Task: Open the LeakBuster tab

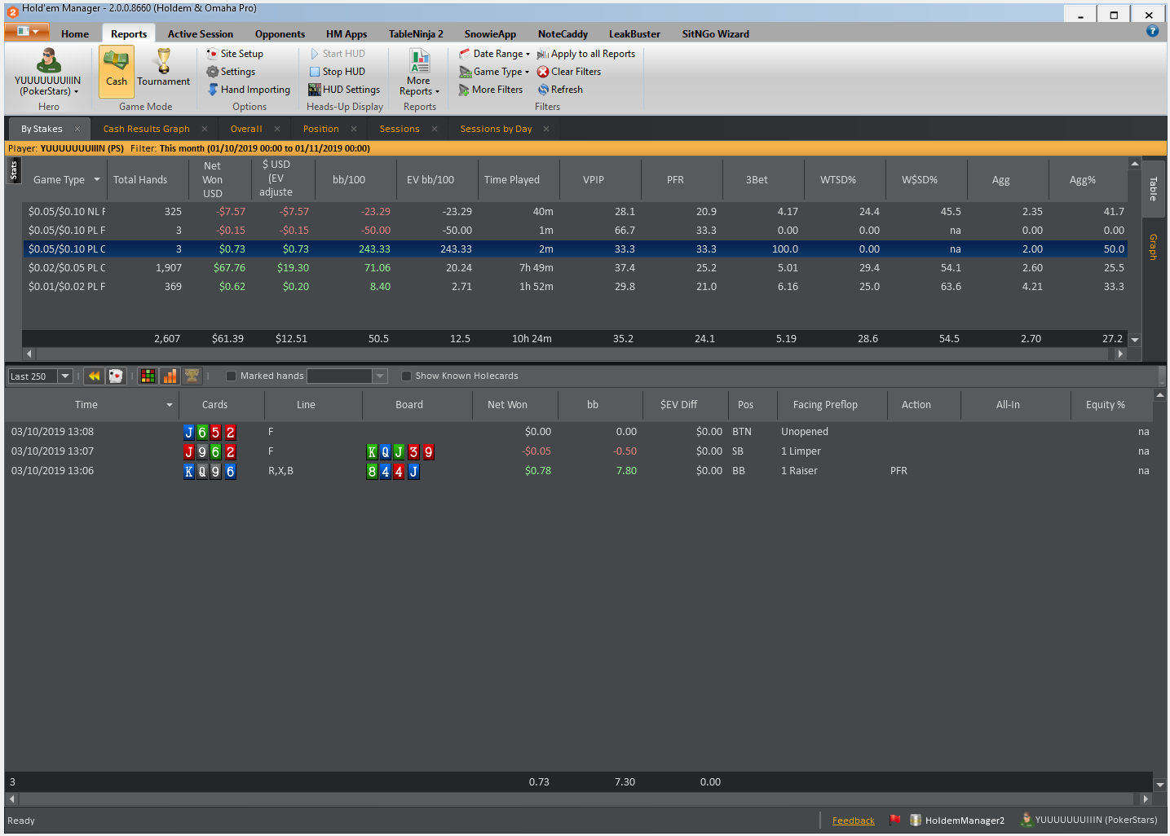Action: [x=634, y=34]
